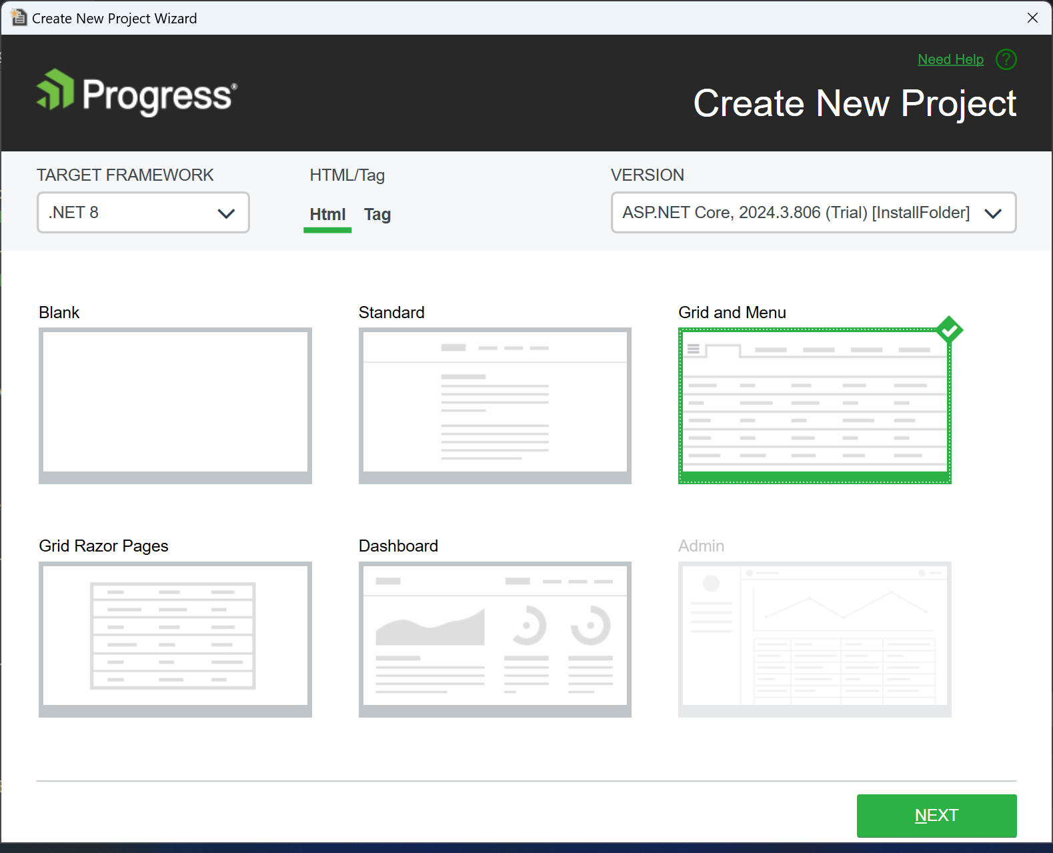
Task: Select the Grid and Menu template thumbnail
Action: [815, 405]
